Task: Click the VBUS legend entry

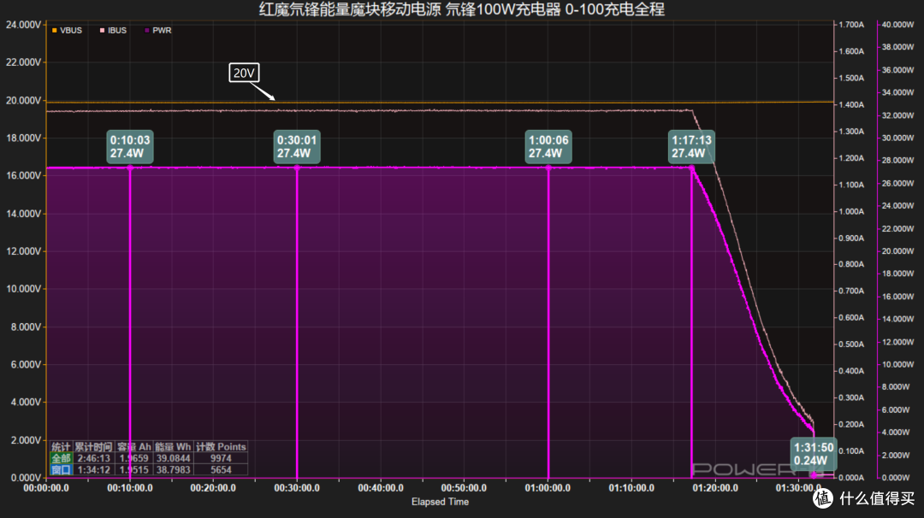Action: 67,30
